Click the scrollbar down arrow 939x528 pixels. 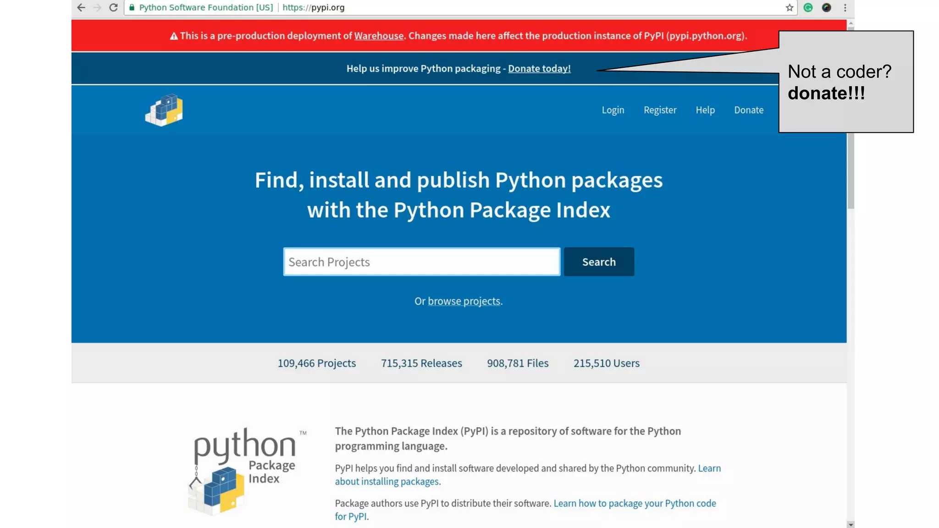pos(851,524)
